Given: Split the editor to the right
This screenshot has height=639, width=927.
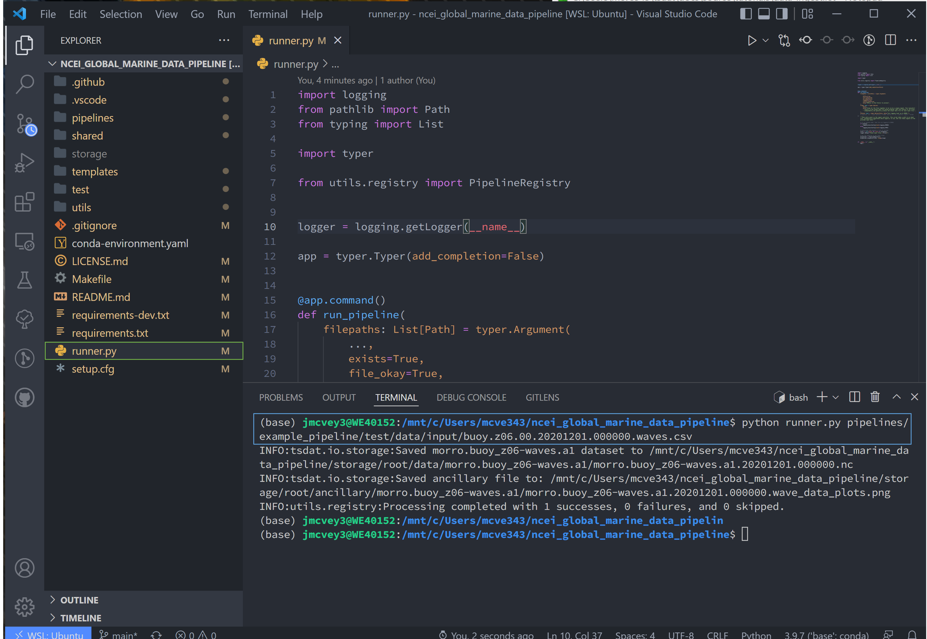Looking at the screenshot, I should point(890,40).
